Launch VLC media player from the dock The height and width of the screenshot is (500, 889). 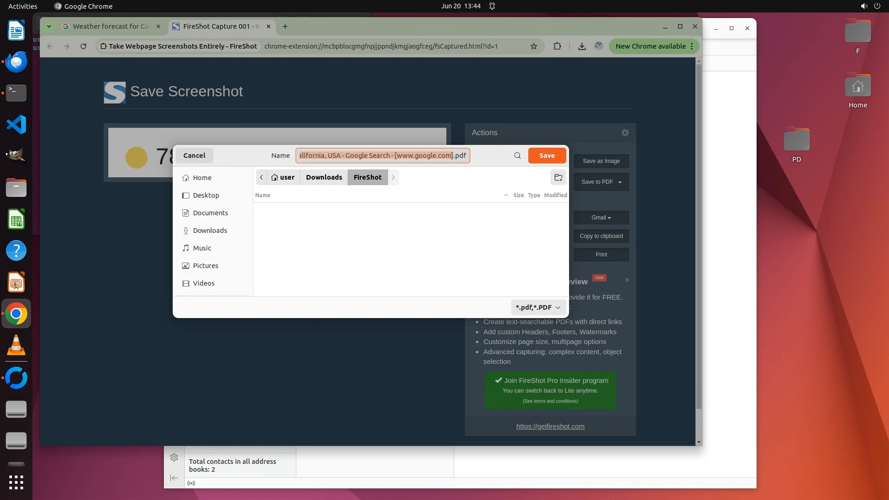(x=16, y=345)
